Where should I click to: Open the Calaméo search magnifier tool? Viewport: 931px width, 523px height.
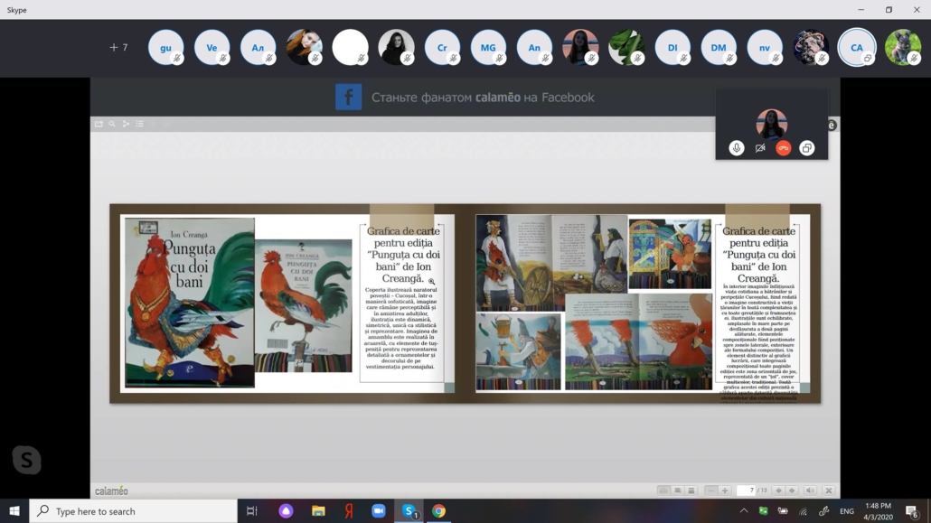click(x=111, y=124)
